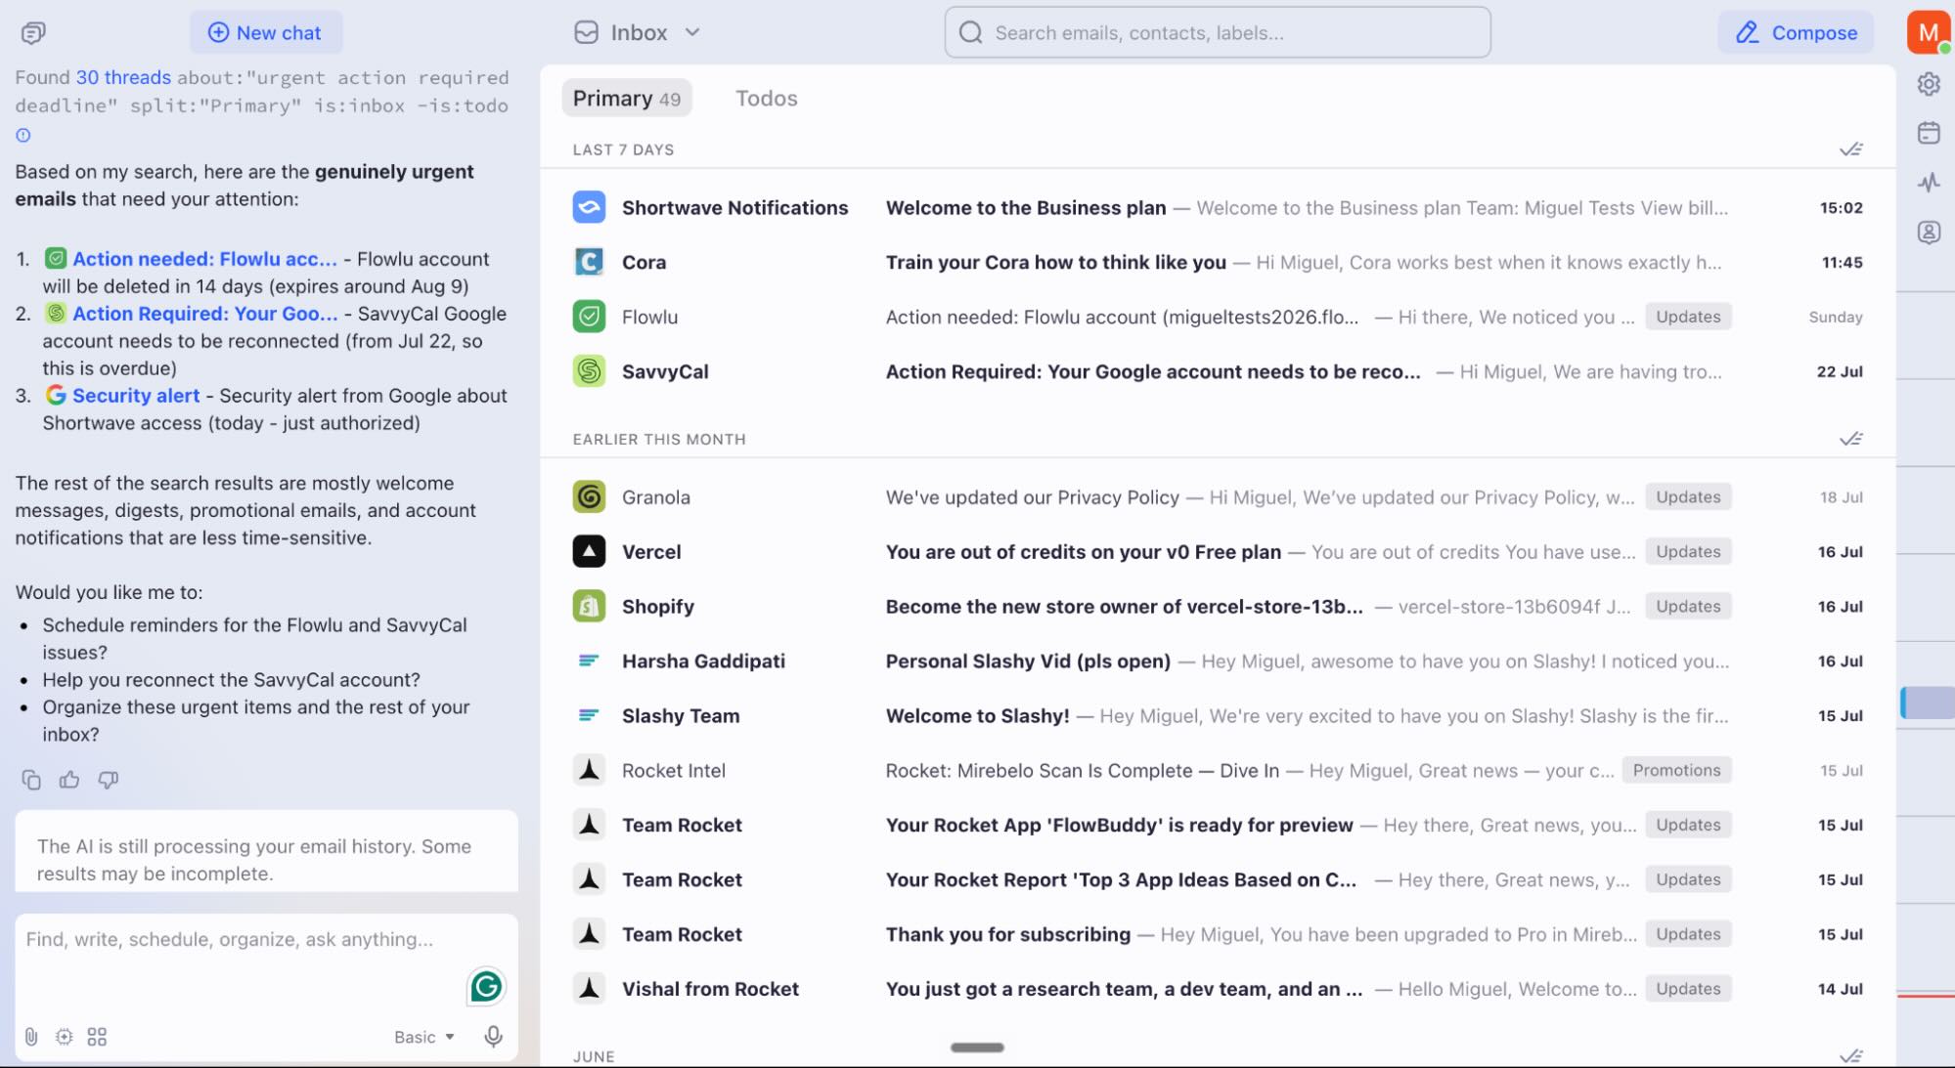Click the Updates label on Flowlu email

(x=1688, y=317)
